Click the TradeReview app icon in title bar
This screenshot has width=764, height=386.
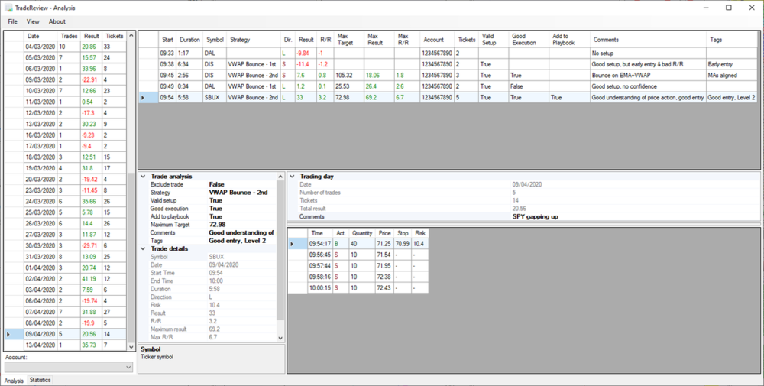click(8, 7)
